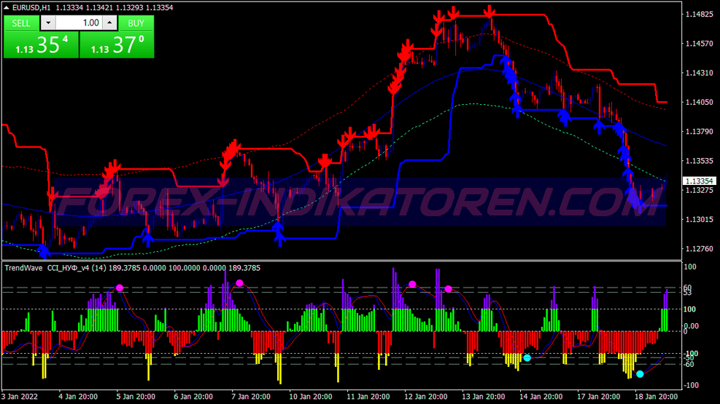Click the magenta dot near 5 Jan
The width and height of the screenshot is (720, 404).
(x=120, y=288)
